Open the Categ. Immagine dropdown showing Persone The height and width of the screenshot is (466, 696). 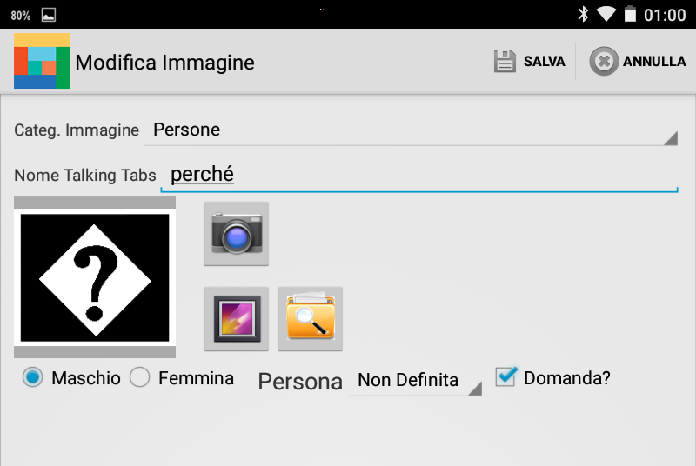(x=409, y=130)
